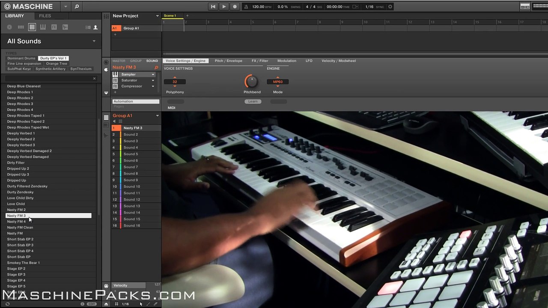The image size is (548, 308).
Task: Open the New Project dropdown
Action: tap(157, 16)
